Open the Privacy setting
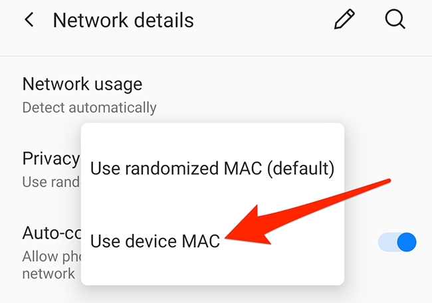Screen dimensions: 432x303 click(51, 159)
